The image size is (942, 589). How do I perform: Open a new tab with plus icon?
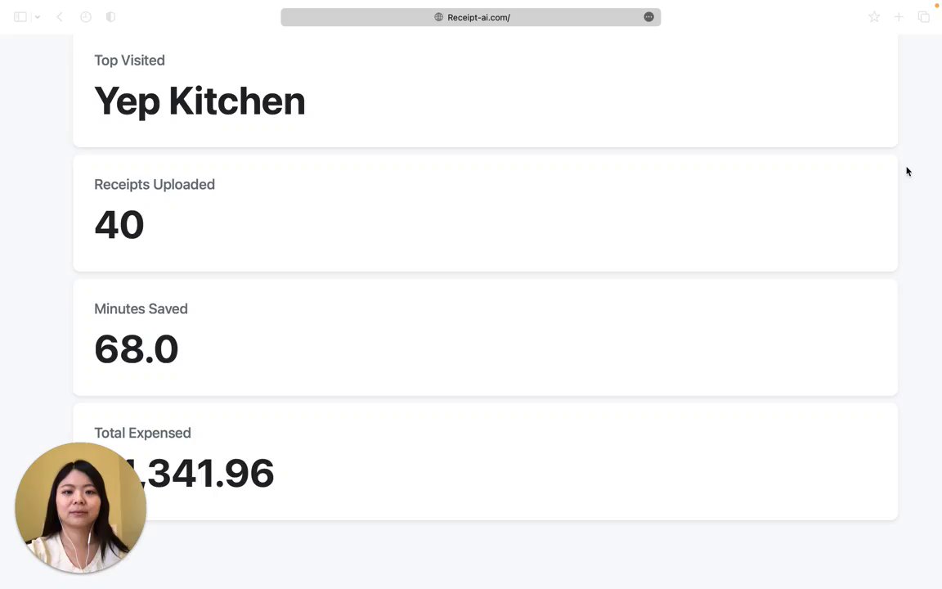(899, 17)
